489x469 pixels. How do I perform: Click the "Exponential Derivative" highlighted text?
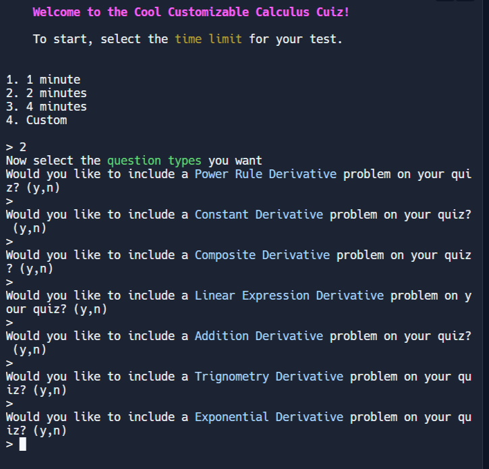click(268, 417)
